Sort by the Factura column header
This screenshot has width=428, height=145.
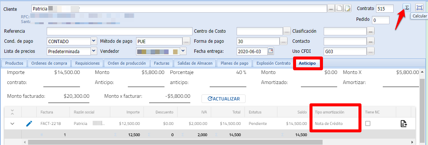tap(53, 112)
